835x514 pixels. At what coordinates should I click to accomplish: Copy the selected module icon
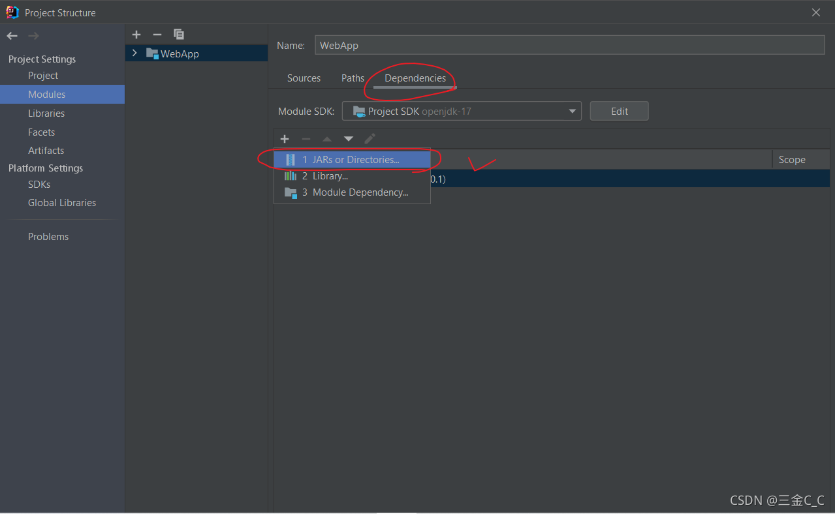179,35
